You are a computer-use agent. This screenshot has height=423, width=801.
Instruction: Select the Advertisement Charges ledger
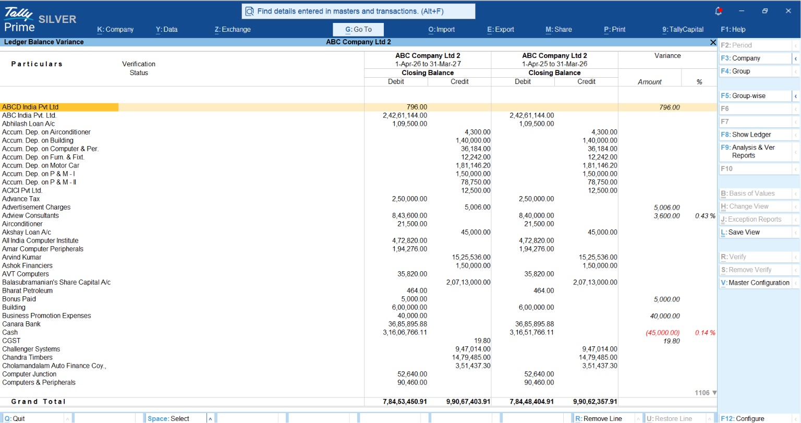[x=36, y=208]
